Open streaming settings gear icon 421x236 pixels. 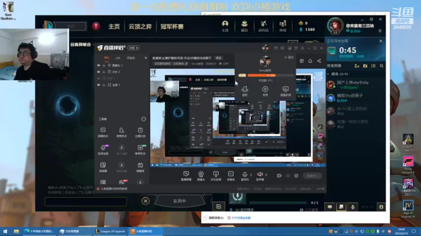[x=296, y=176]
